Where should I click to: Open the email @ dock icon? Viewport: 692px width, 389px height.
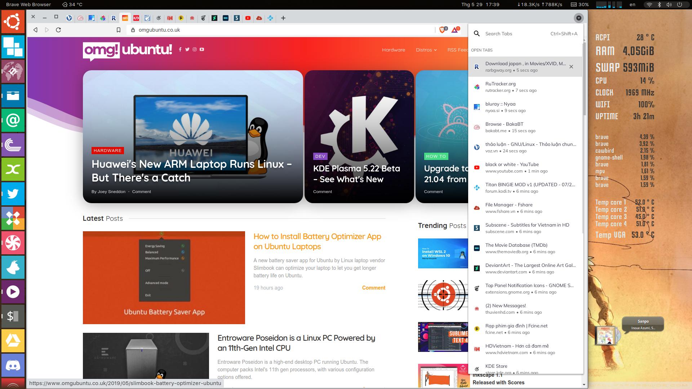click(13, 120)
